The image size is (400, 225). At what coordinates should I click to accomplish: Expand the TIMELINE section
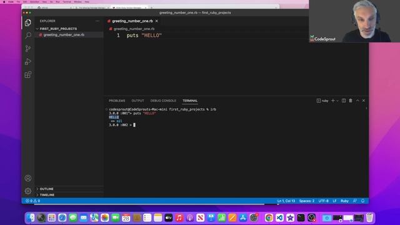tap(47, 195)
